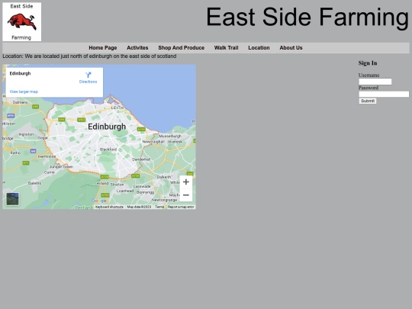412x309 pixels.
Task: Click the M8 motorway shield
Action: click(33, 151)
